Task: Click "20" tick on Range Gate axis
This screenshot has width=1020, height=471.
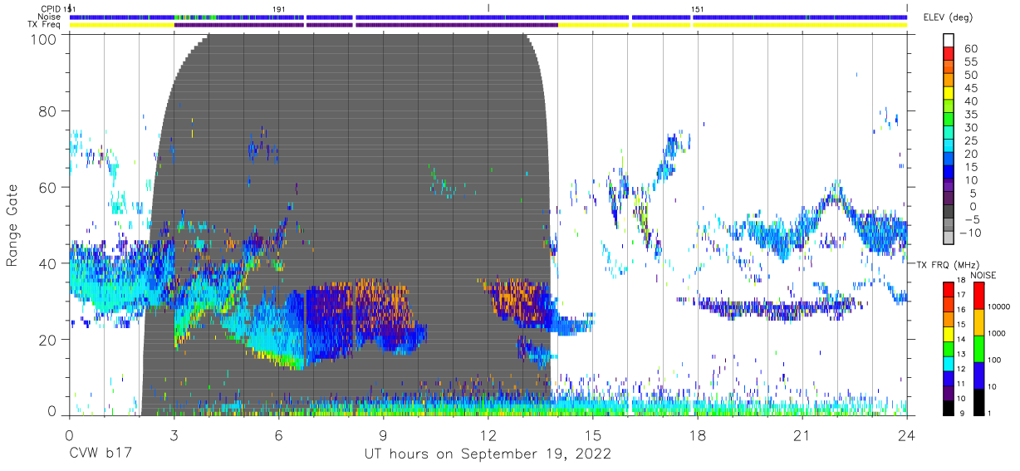Action: point(48,340)
